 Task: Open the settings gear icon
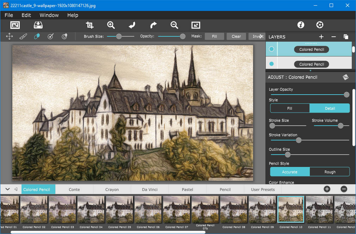(320, 25)
